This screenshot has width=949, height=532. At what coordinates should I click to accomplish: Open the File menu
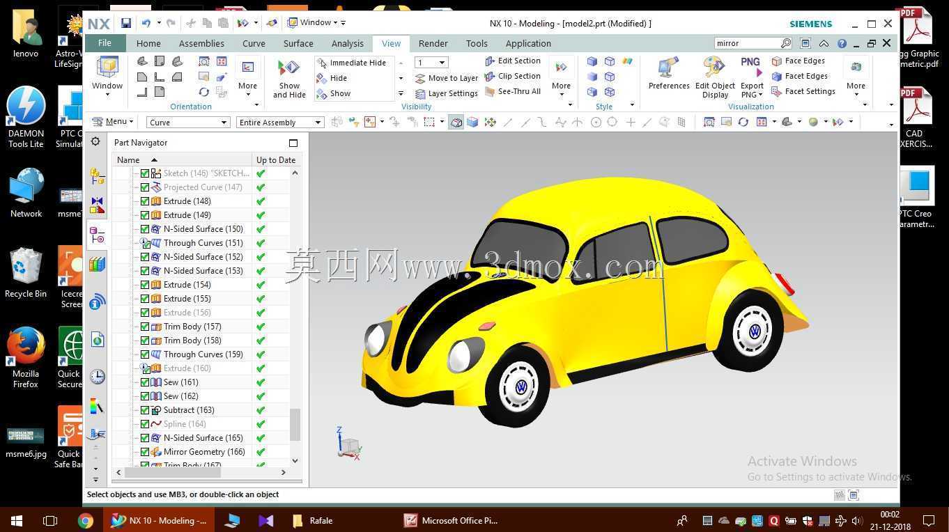[x=105, y=43]
